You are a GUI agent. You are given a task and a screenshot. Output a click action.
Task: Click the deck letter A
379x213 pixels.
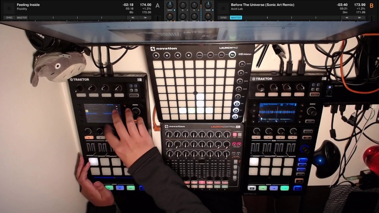tap(158, 5)
